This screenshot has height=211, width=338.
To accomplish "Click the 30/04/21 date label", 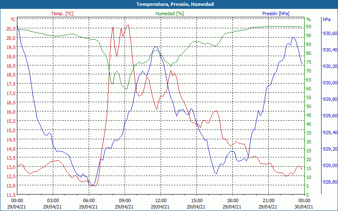I will (x=303, y=207).
